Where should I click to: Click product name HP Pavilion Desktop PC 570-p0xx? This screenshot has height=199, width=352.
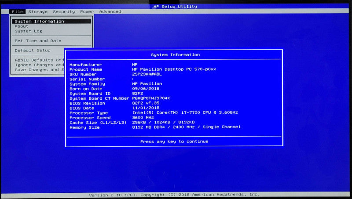pos(174,69)
